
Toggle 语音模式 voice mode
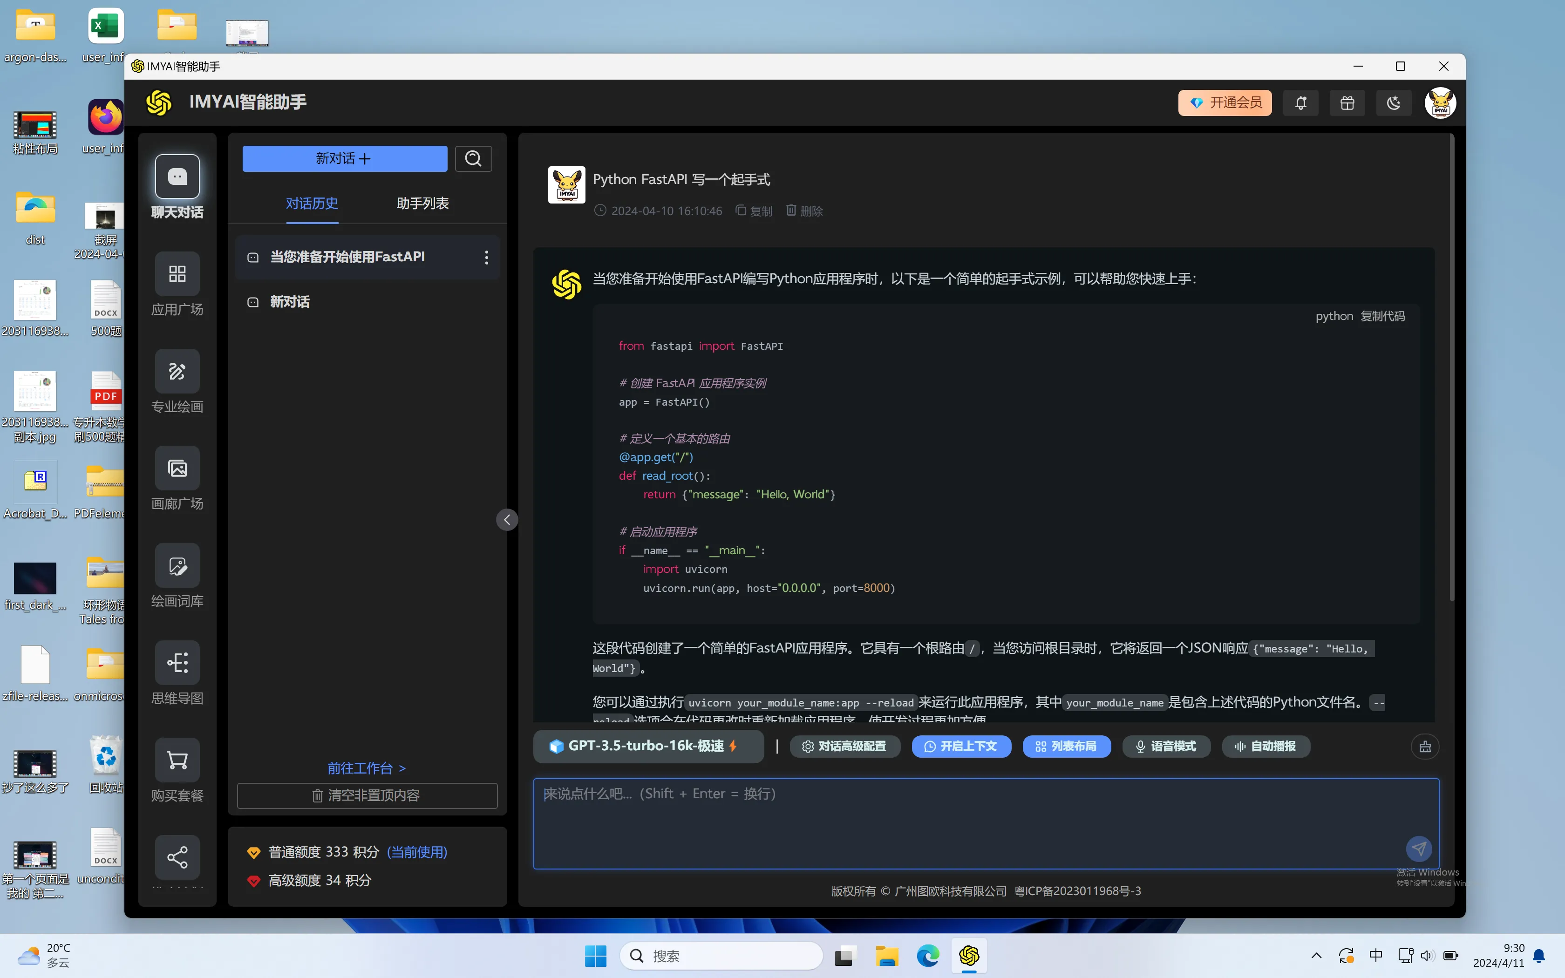click(x=1166, y=747)
